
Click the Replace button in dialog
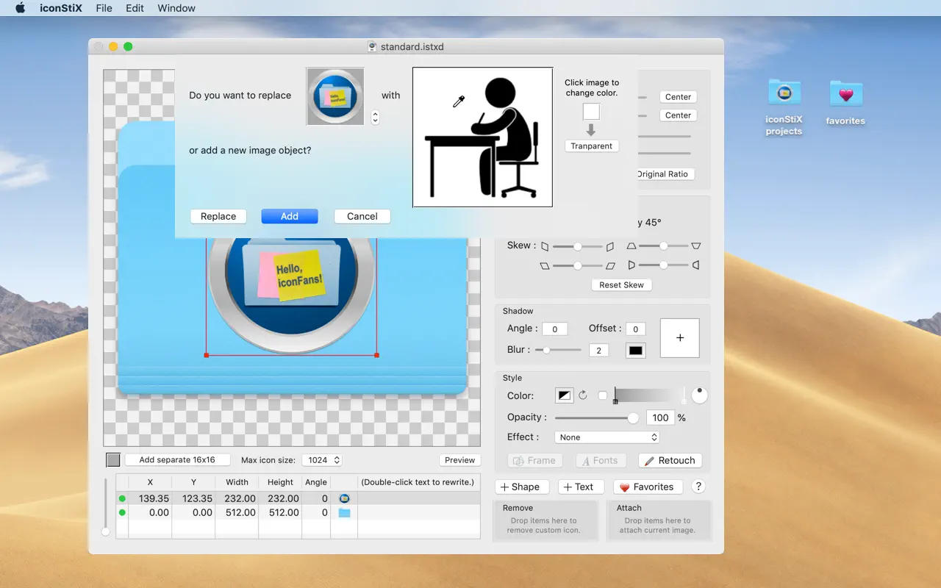point(218,216)
